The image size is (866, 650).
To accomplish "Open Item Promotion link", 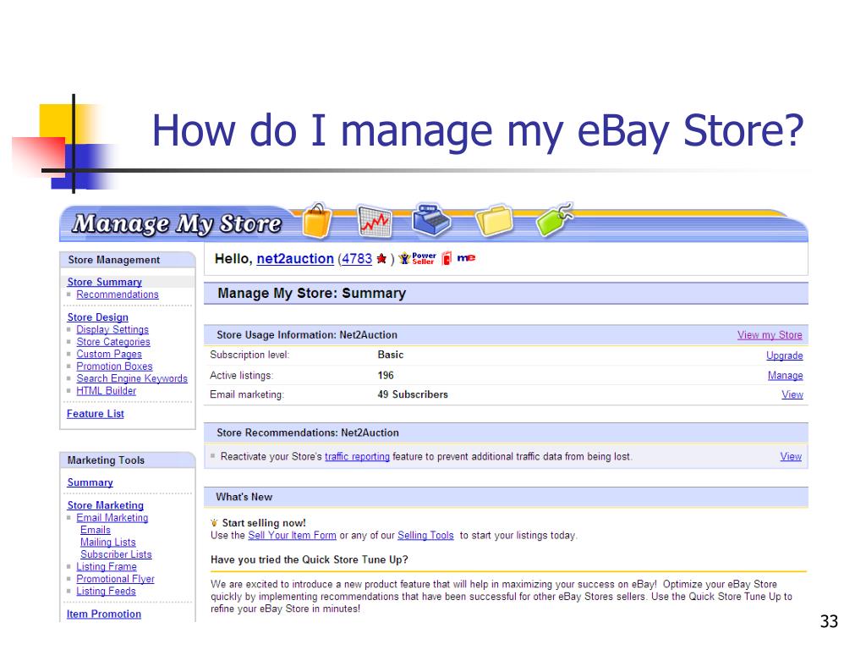I will (x=104, y=614).
